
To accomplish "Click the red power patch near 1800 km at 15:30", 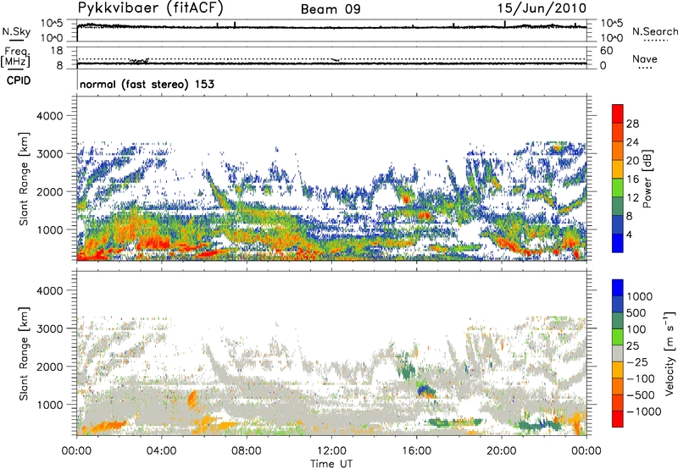I will (x=406, y=198).
